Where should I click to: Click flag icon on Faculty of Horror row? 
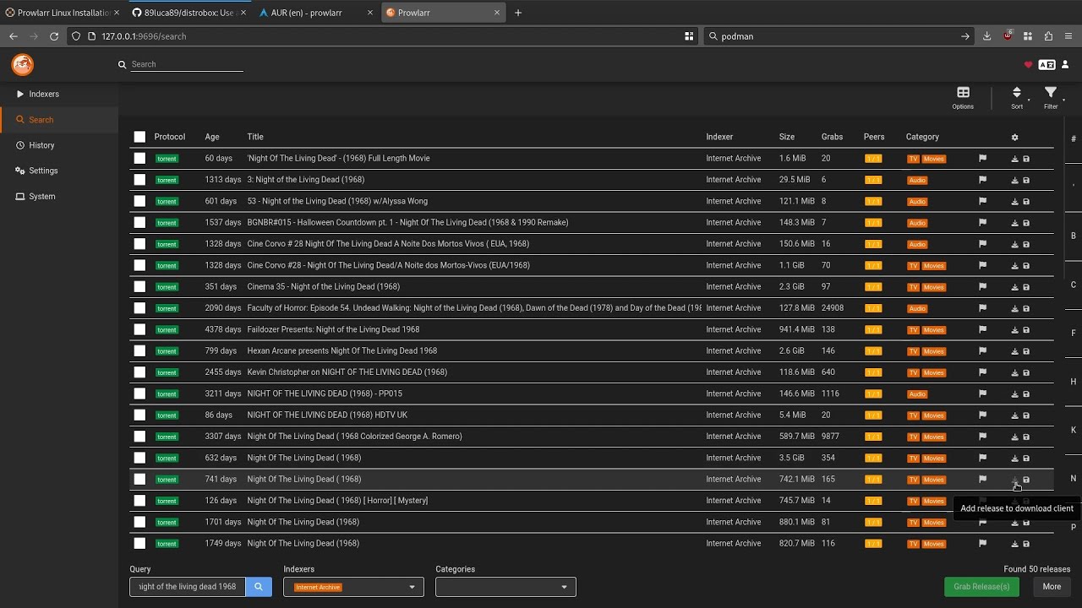[x=982, y=308]
